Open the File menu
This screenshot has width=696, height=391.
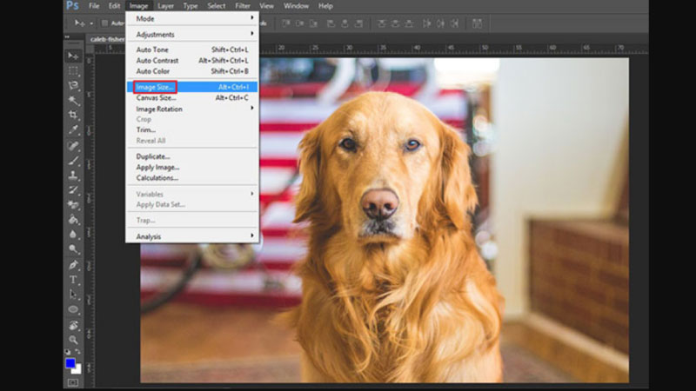point(94,6)
